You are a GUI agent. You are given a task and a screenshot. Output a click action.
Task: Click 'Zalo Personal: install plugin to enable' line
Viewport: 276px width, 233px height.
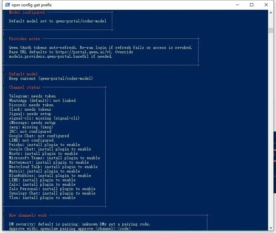(52, 189)
